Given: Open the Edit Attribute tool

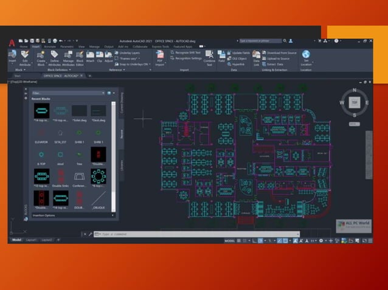Looking at the screenshot, I should point(26,56).
